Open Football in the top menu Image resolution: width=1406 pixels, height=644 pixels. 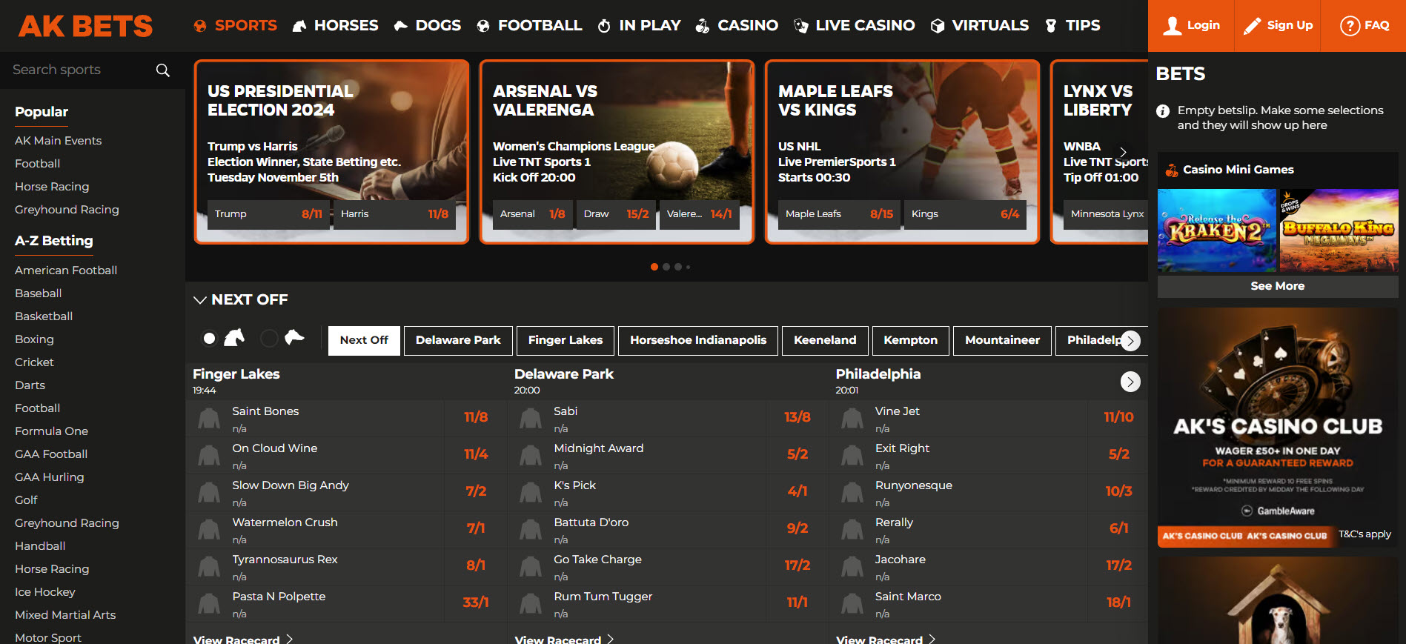tap(529, 25)
